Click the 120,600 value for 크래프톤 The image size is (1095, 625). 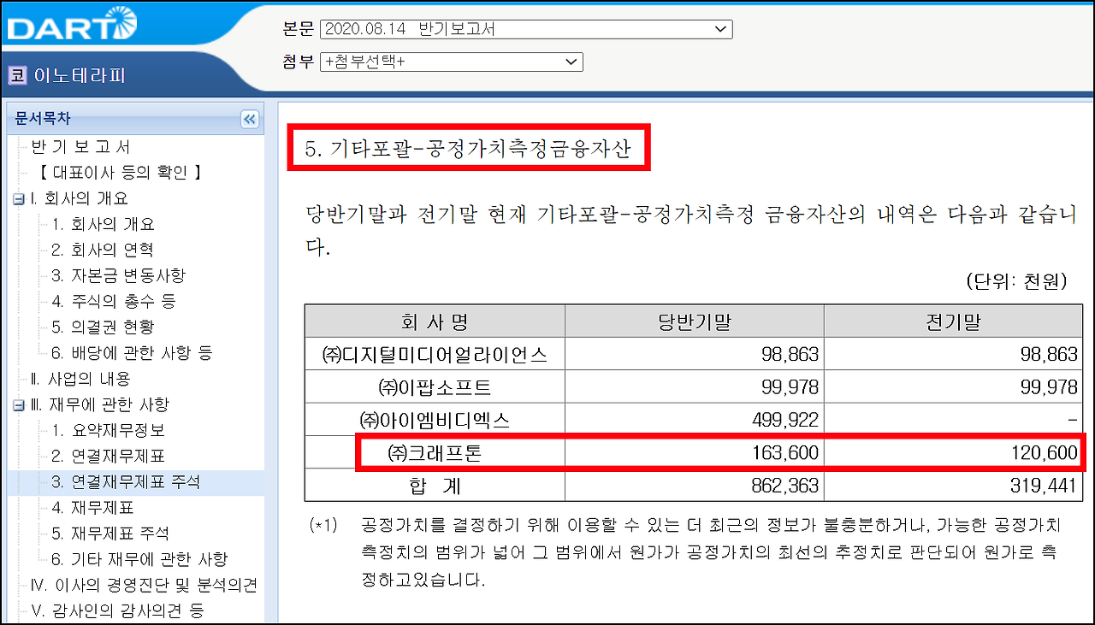coord(1044,452)
